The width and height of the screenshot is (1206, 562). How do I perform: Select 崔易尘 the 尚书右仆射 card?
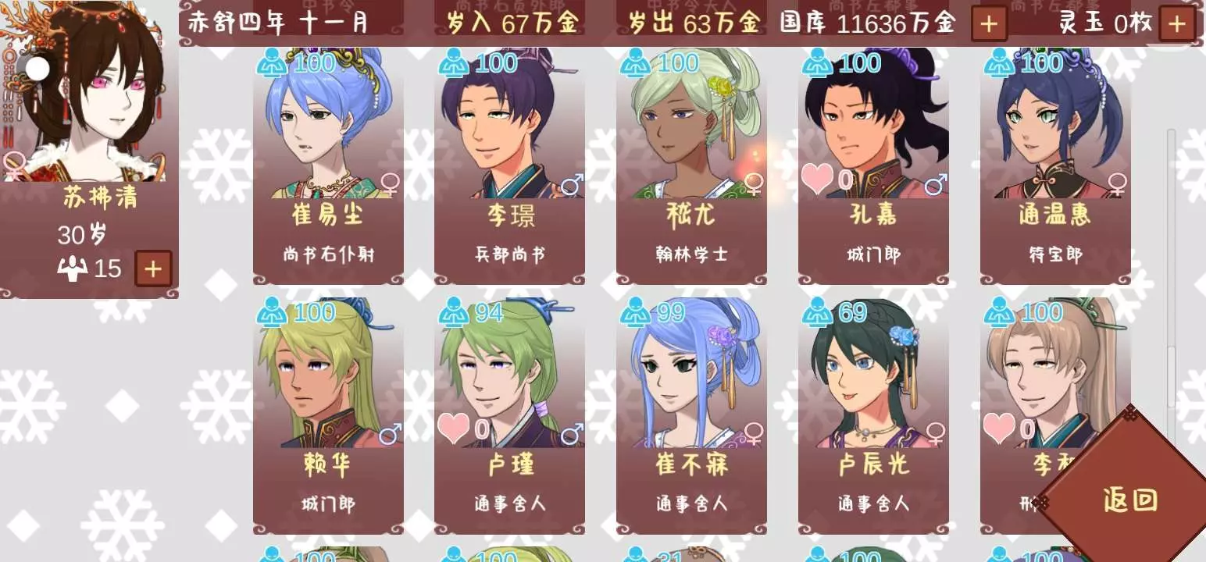328,165
